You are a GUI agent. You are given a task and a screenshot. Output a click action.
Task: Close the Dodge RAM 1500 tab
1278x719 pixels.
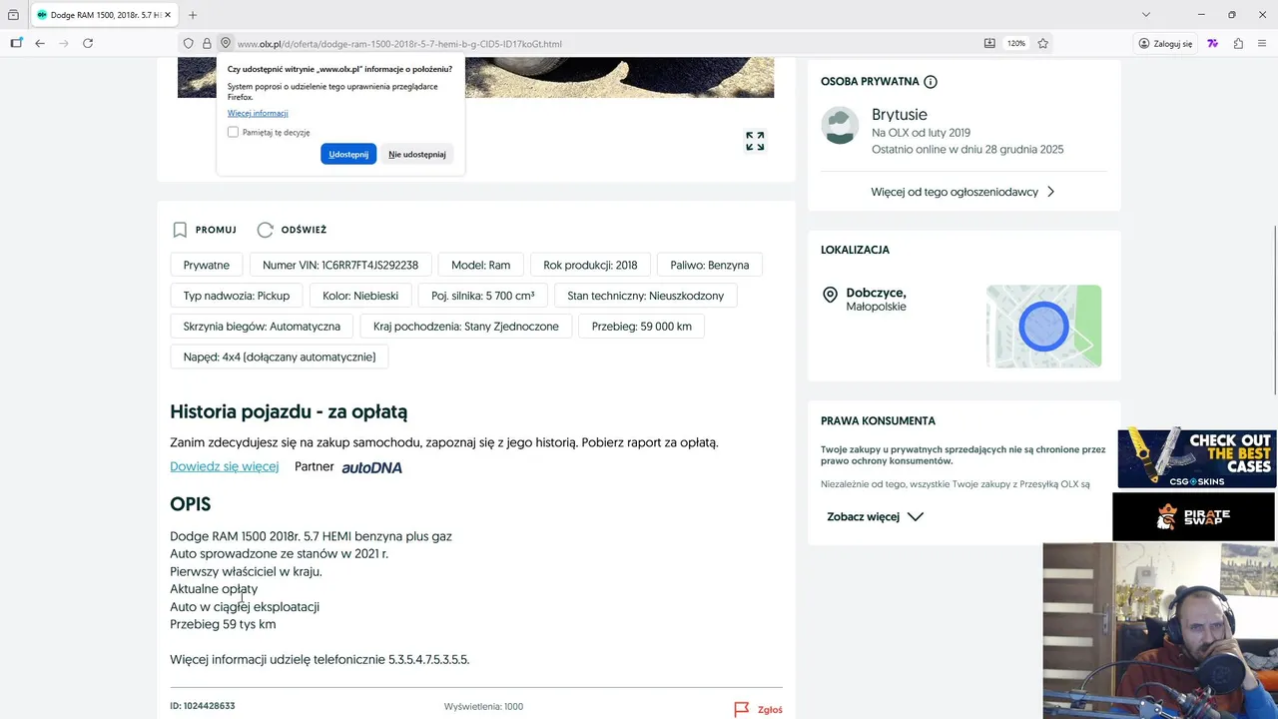tap(167, 15)
